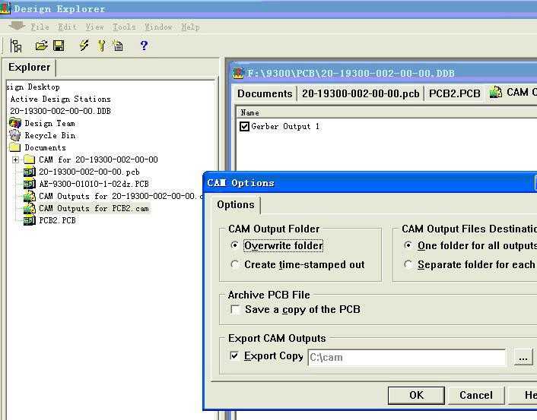Select PCB2.PCB in the Explorer tree
The image size is (537, 420).
click(58, 220)
